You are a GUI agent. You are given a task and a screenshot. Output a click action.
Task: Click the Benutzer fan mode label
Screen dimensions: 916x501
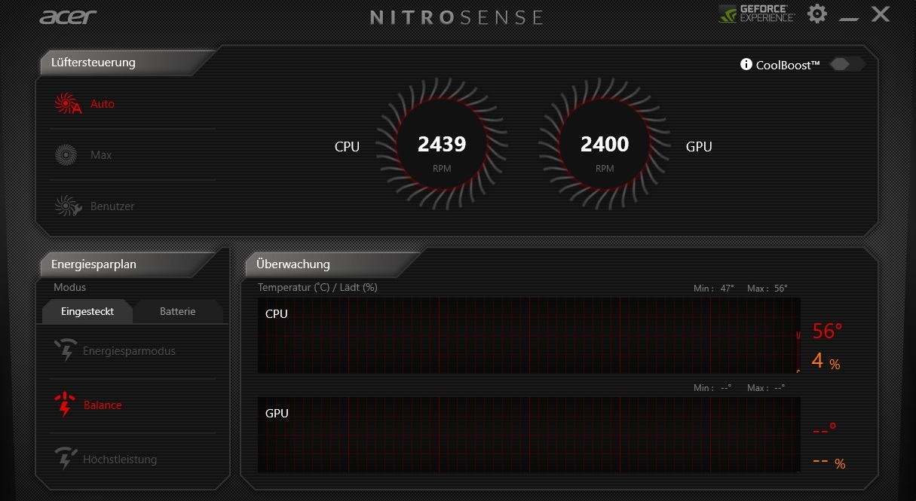coord(112,206)
